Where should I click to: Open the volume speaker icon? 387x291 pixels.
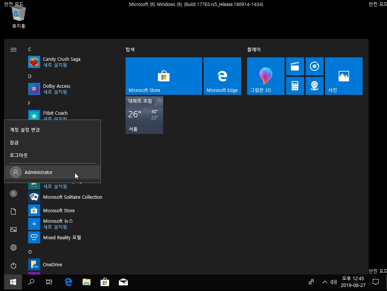334,282
